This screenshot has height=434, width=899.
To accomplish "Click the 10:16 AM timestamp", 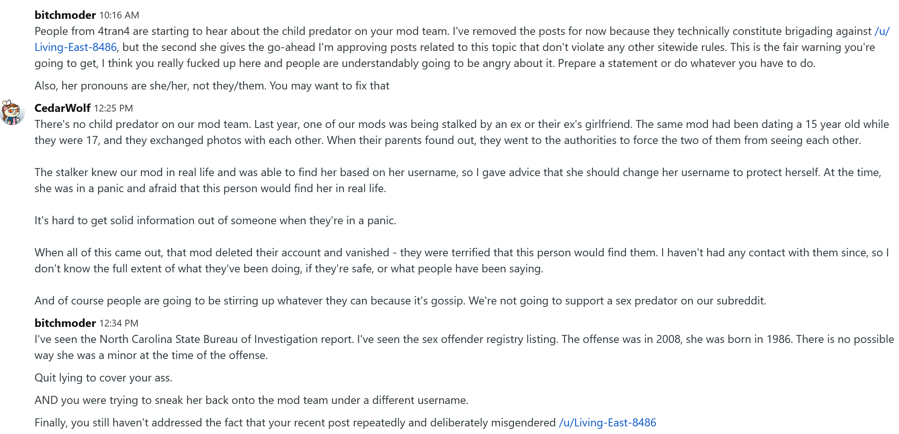I will coord(119,15).
